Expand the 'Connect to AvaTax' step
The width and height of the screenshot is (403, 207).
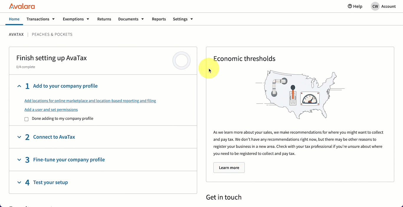pyautogui.click(x=19, y=137)
